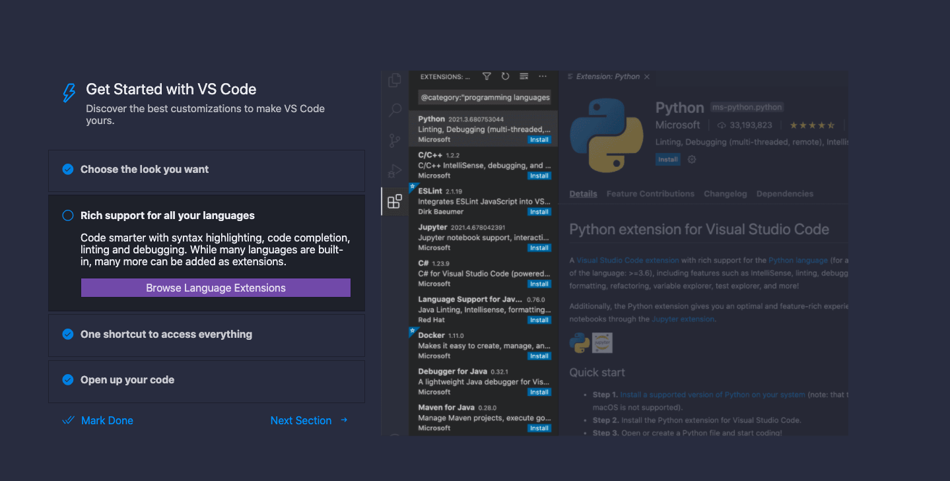The height and width of the screenshot is (481, 950).
Task: Refresh the extensions list
Action: click(505, 76)
